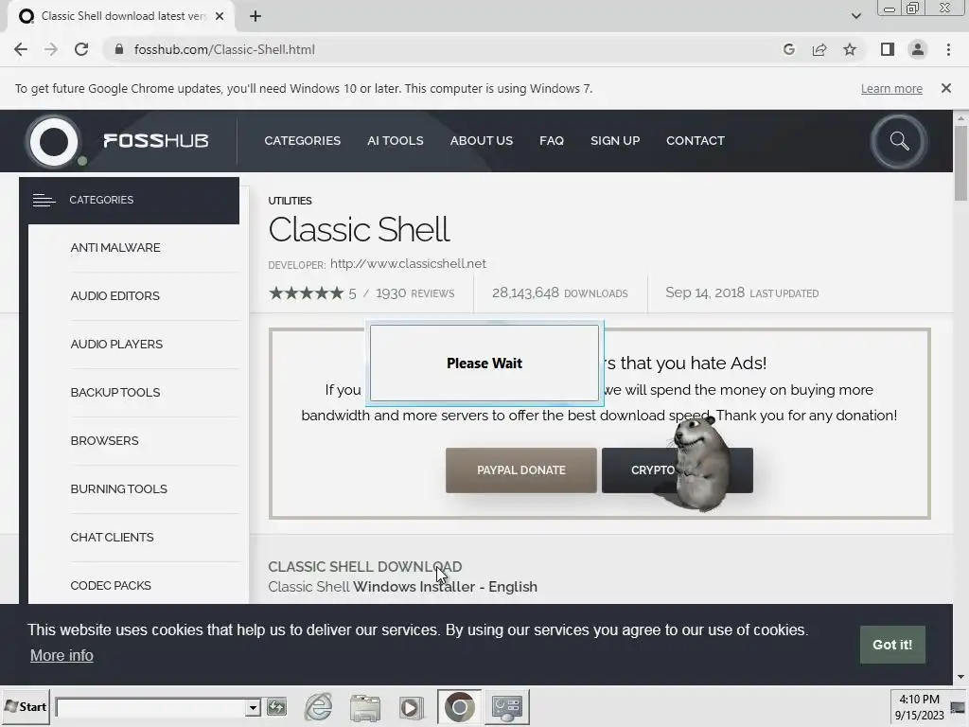Click the Google icon in address bar
Image resolution: width=969 pixels, height=727 pixels.
789,49
